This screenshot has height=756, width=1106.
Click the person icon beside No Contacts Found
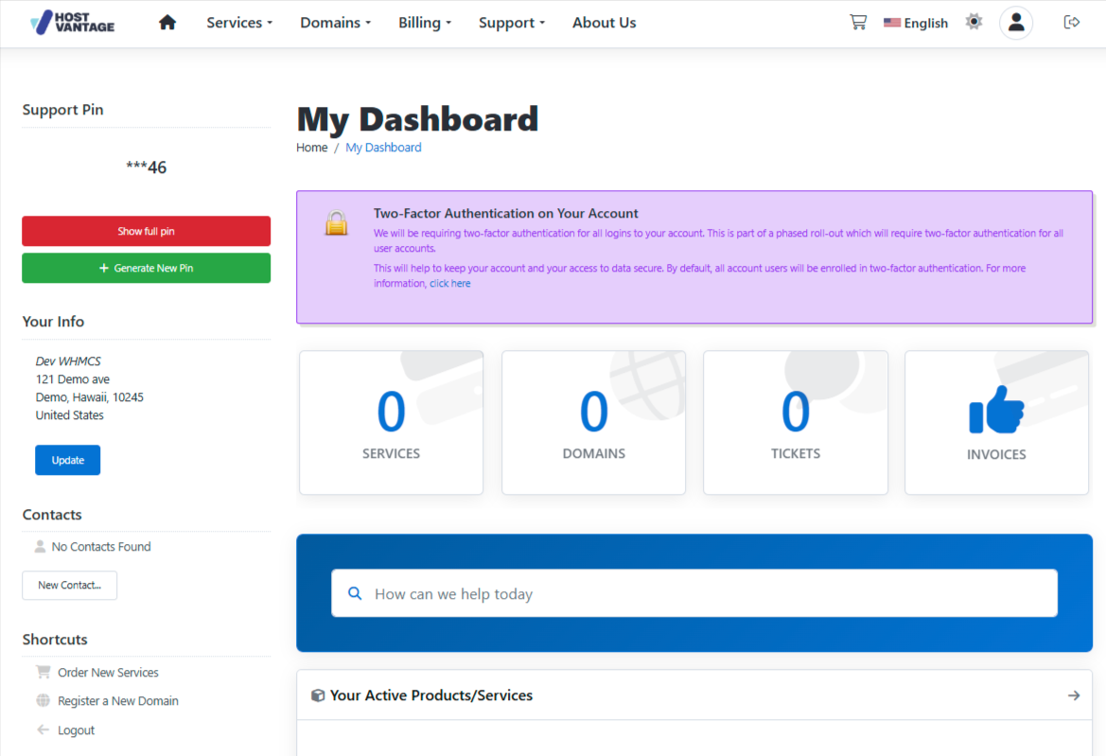pos(40,547)
